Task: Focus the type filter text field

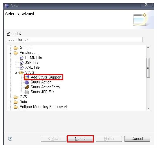Action: click(x=75, y=40)
